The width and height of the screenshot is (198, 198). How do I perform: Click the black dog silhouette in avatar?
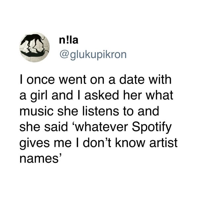(x=33, y=41)
